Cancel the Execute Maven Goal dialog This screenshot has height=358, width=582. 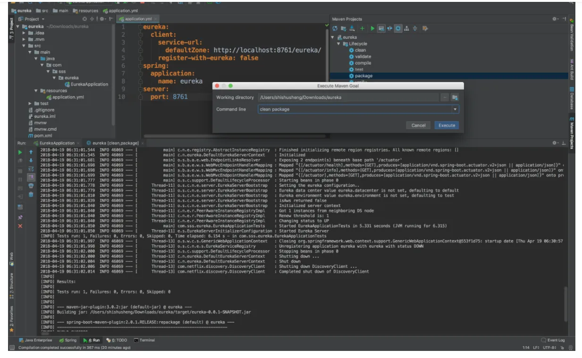pyautogui.click(x=418, y=125)
